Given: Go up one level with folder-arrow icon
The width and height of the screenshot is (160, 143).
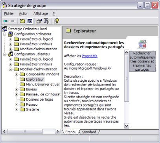Looking at the screenshot, I should [22, 21].
